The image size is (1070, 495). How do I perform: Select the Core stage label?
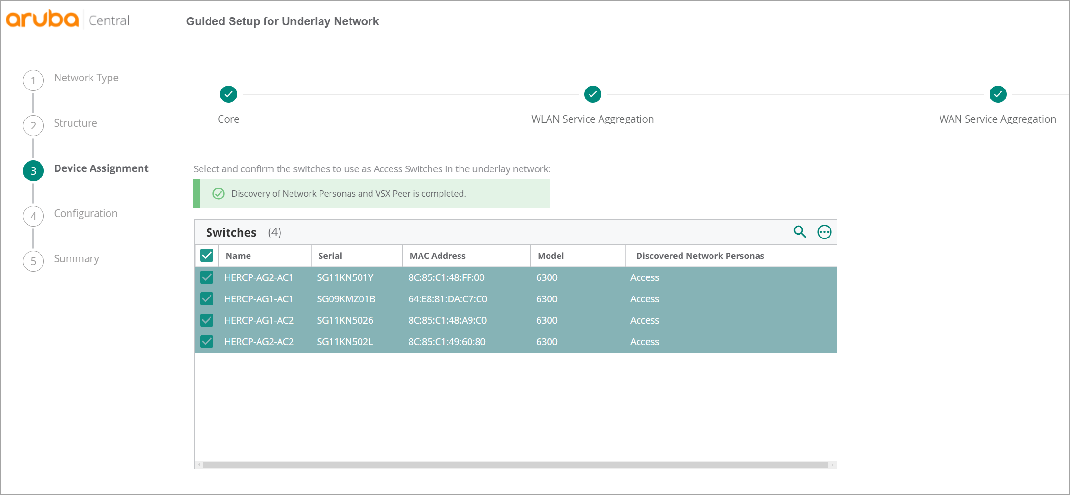pyautogui.click(x=229, y=119)
